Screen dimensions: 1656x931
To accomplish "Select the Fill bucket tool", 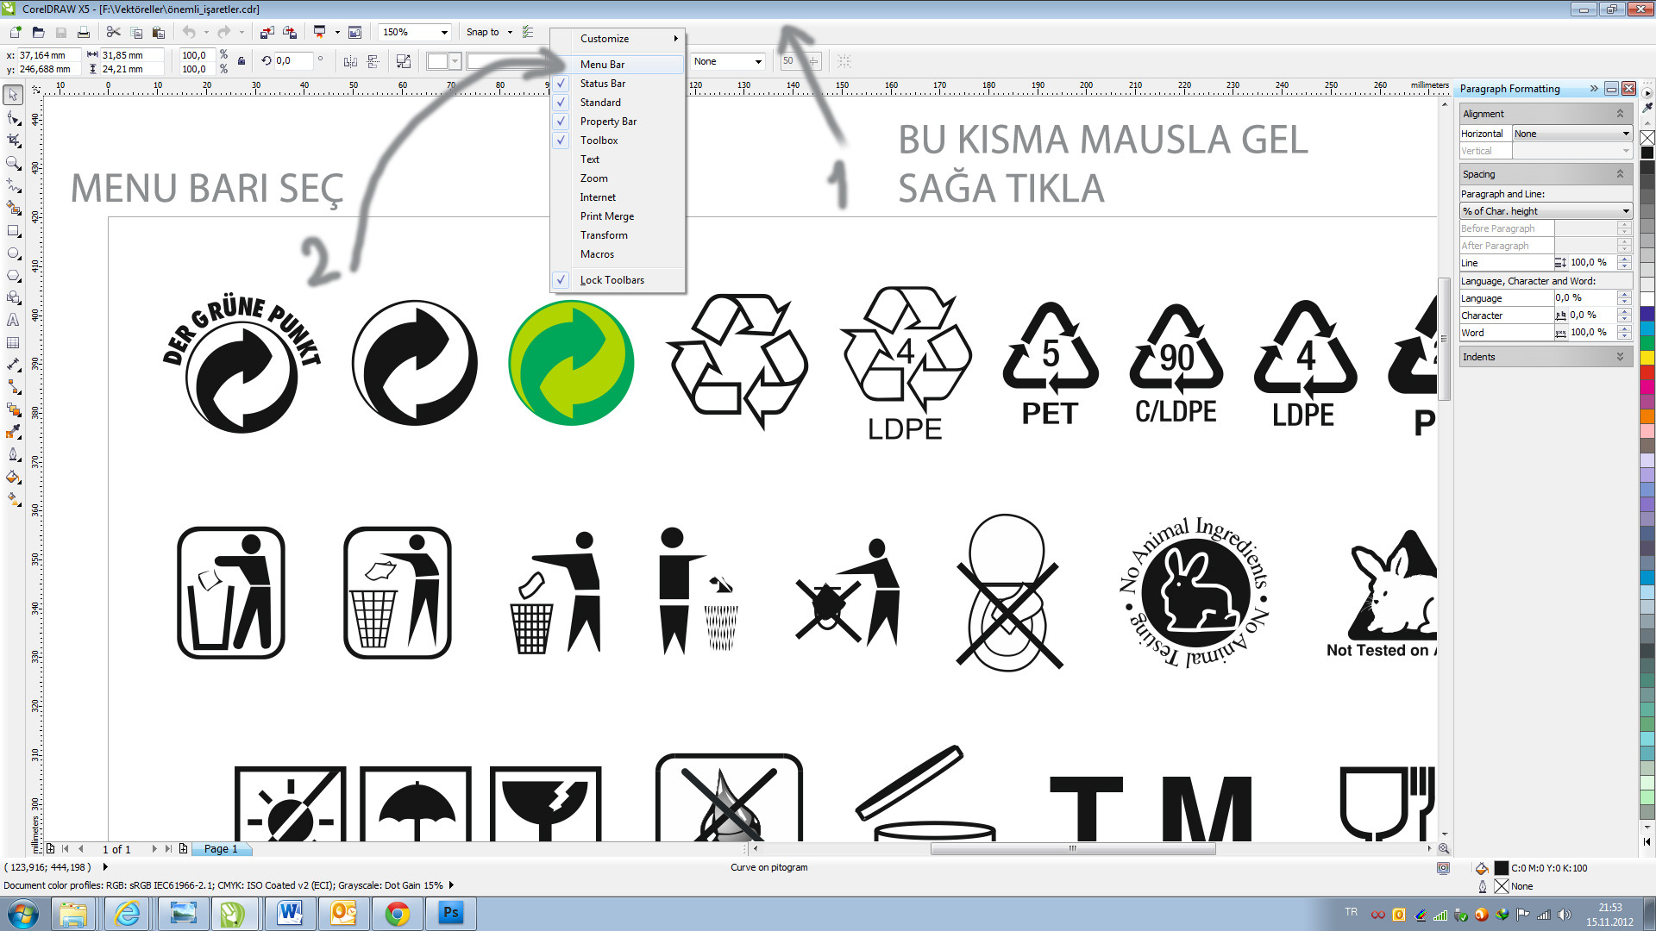I will pos(14,477).
